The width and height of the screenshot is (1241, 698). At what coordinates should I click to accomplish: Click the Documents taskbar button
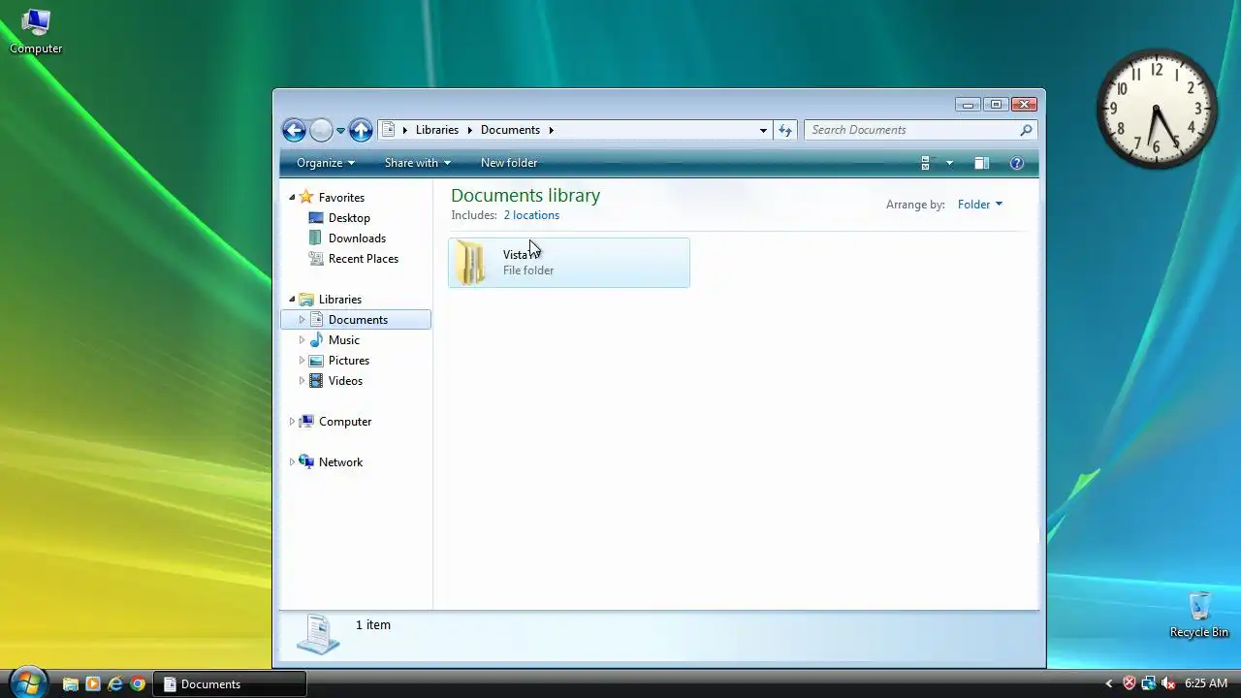[x=230, y=684]
